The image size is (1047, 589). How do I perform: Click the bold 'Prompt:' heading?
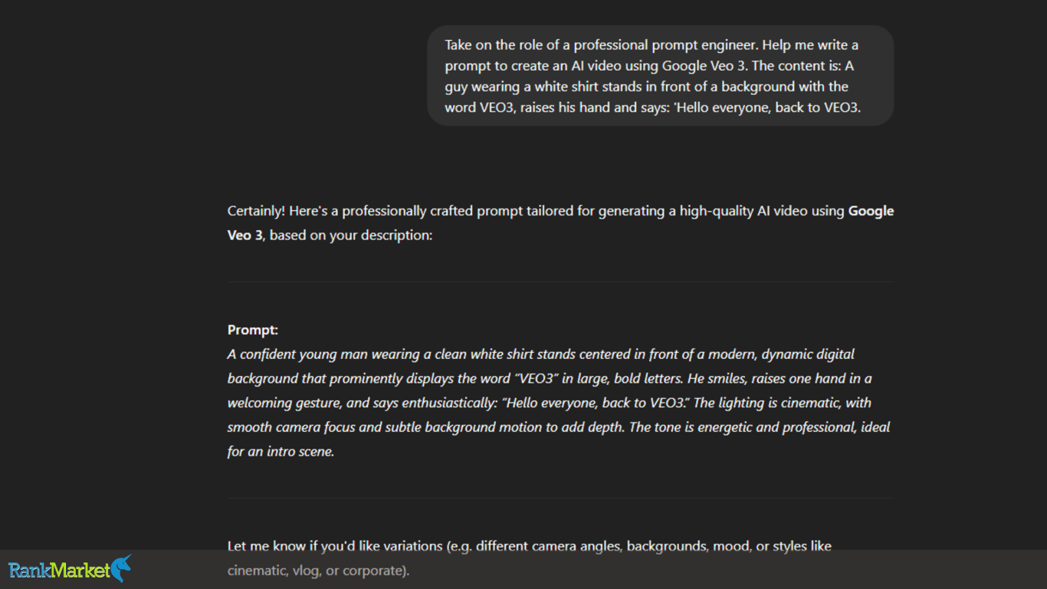(253, 330)
